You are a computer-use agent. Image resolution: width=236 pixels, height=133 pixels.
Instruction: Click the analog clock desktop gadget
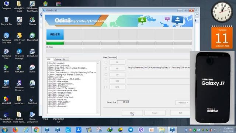point(222,12)
